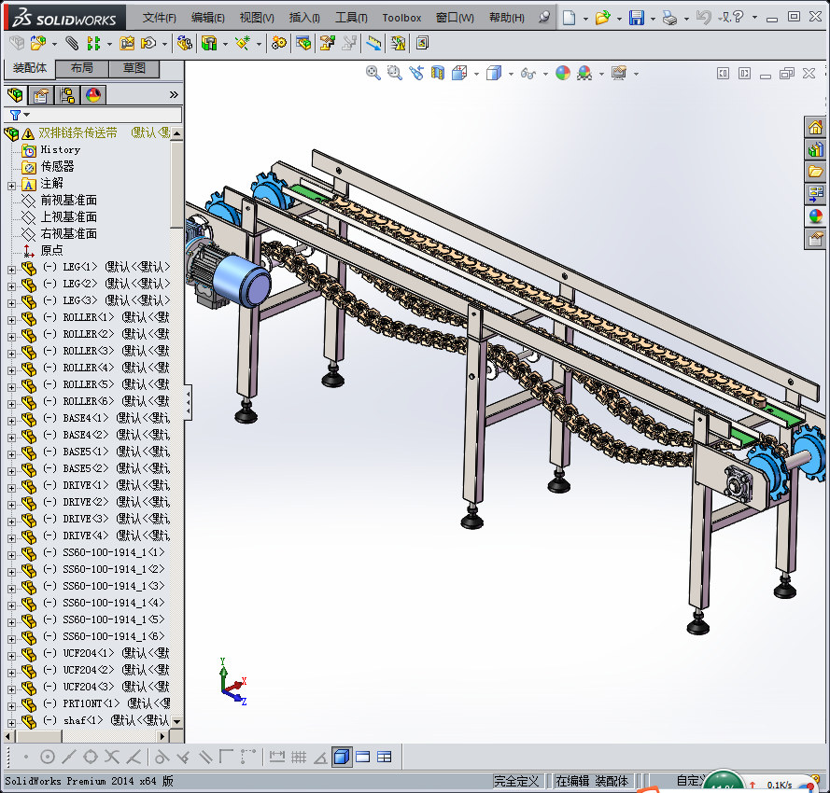Screen dimensions: 830x793
Task: Expand the LEG<1> component node
Action: pos(11,268)
